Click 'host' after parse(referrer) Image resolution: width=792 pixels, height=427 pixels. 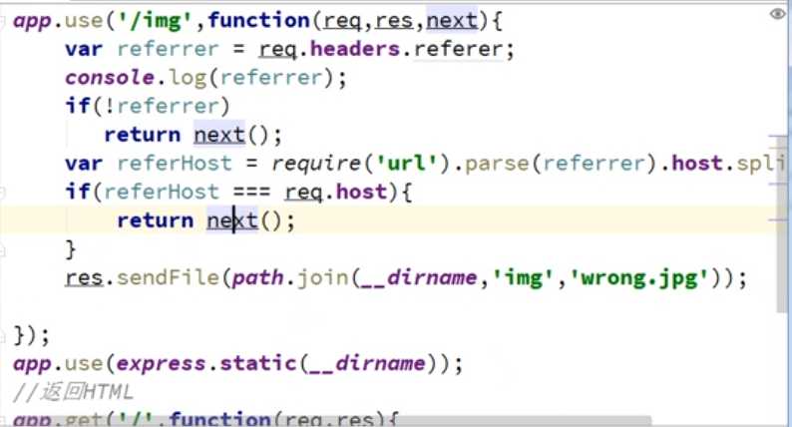coord(696,164)
